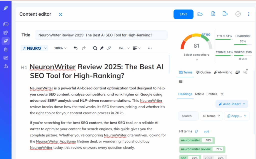Click the images panel icon beside AI-writing
256x159 pixels.
tap(237, 72)
